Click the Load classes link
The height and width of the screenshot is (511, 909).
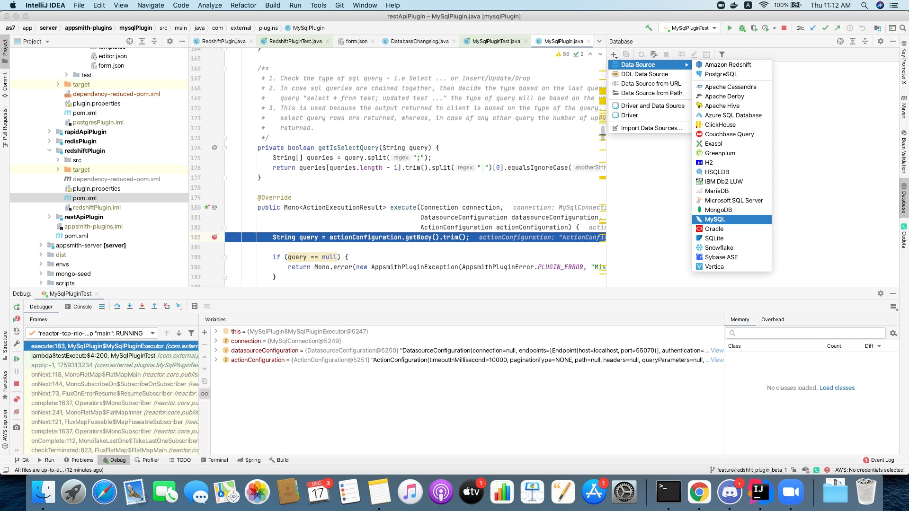point(837,388)
